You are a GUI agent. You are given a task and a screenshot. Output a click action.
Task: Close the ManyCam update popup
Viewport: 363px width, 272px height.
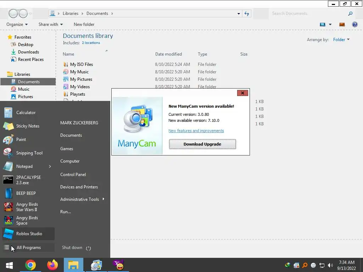[242, 93]
